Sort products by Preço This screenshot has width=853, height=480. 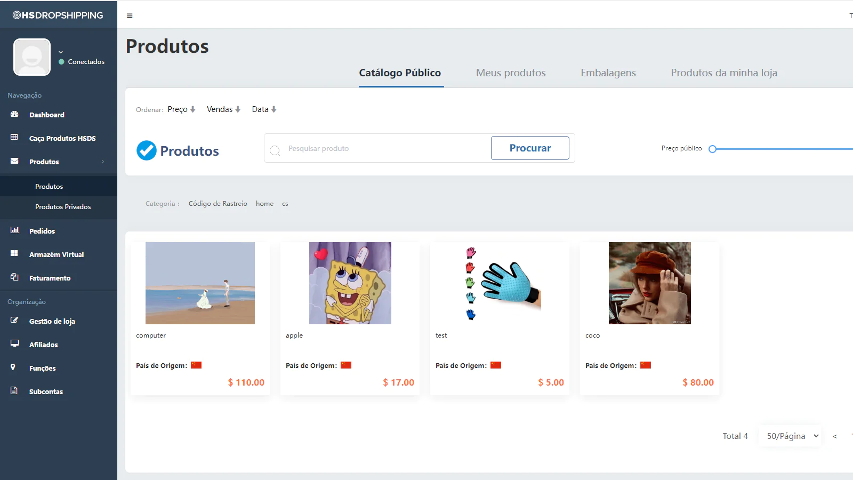181,109
